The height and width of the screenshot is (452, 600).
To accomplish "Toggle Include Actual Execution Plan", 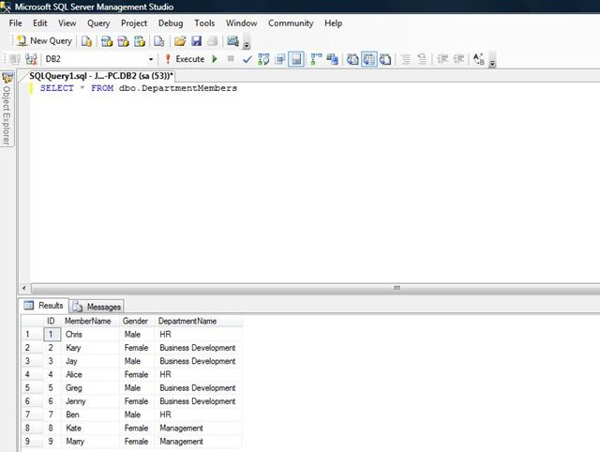I will [316, 59].
